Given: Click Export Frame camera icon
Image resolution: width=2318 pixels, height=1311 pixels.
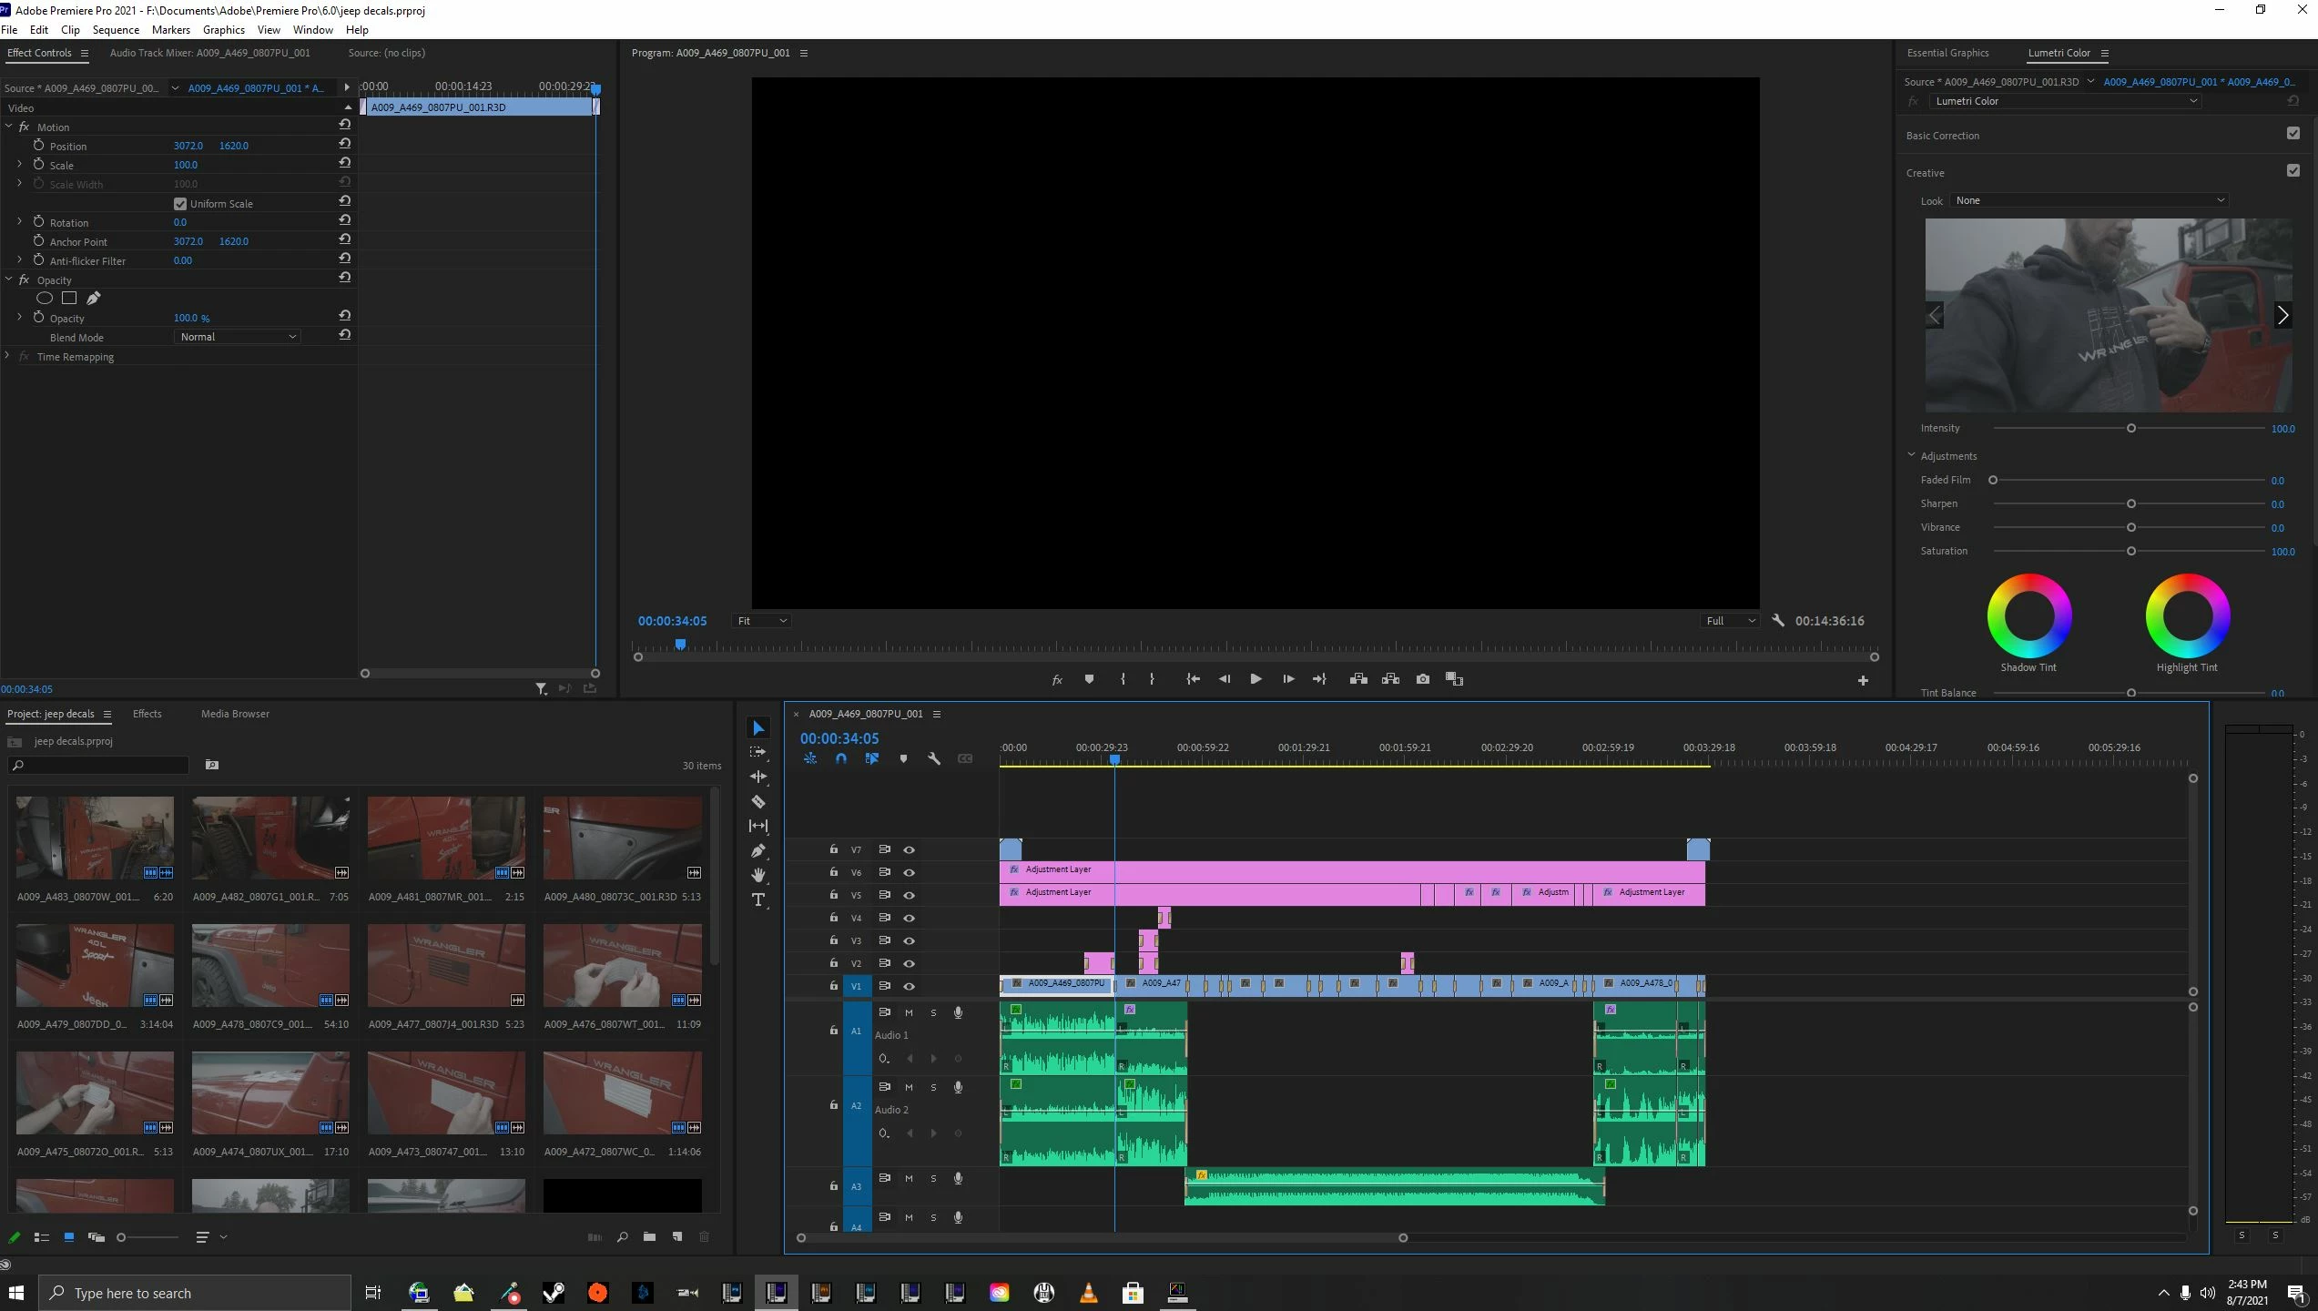Looking at the screenshot, I should coord(1423,679).
